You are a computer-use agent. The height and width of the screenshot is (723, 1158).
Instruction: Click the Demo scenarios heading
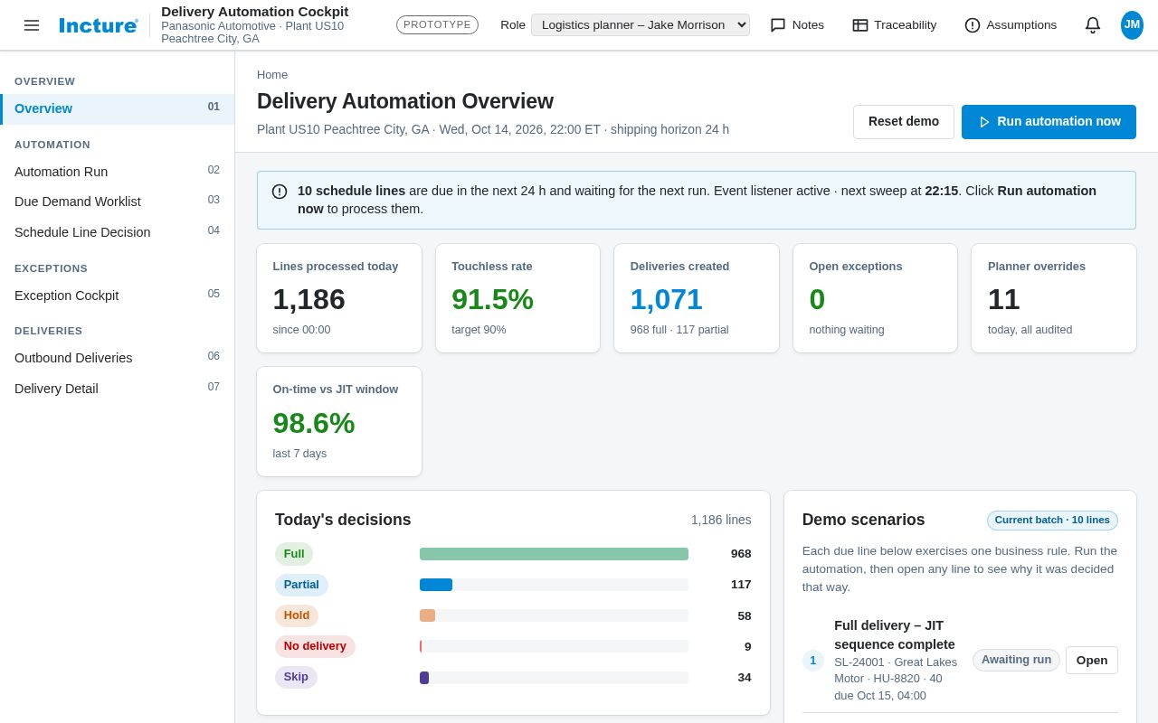pyautogui.click(x=864, y=520)
